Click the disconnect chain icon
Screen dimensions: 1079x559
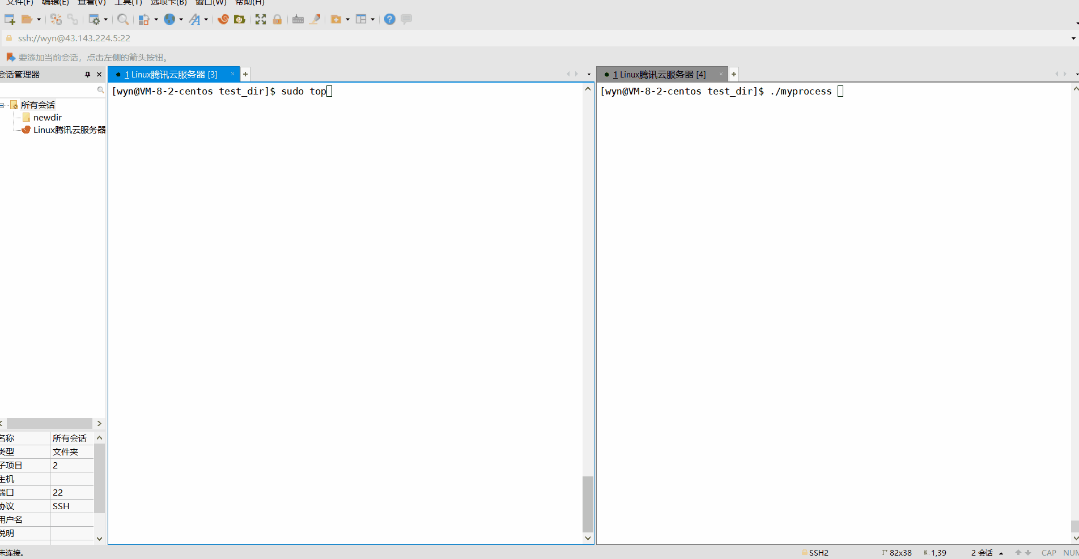point(73,19)
